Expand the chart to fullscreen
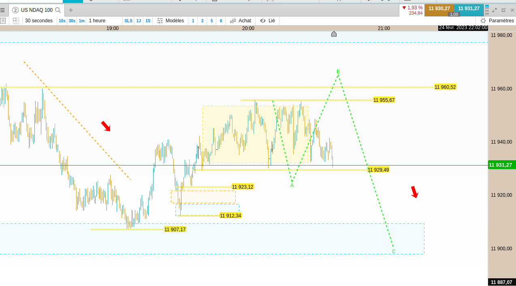The image size is (516, 286). pyautogui.click(x=495, y=10)
